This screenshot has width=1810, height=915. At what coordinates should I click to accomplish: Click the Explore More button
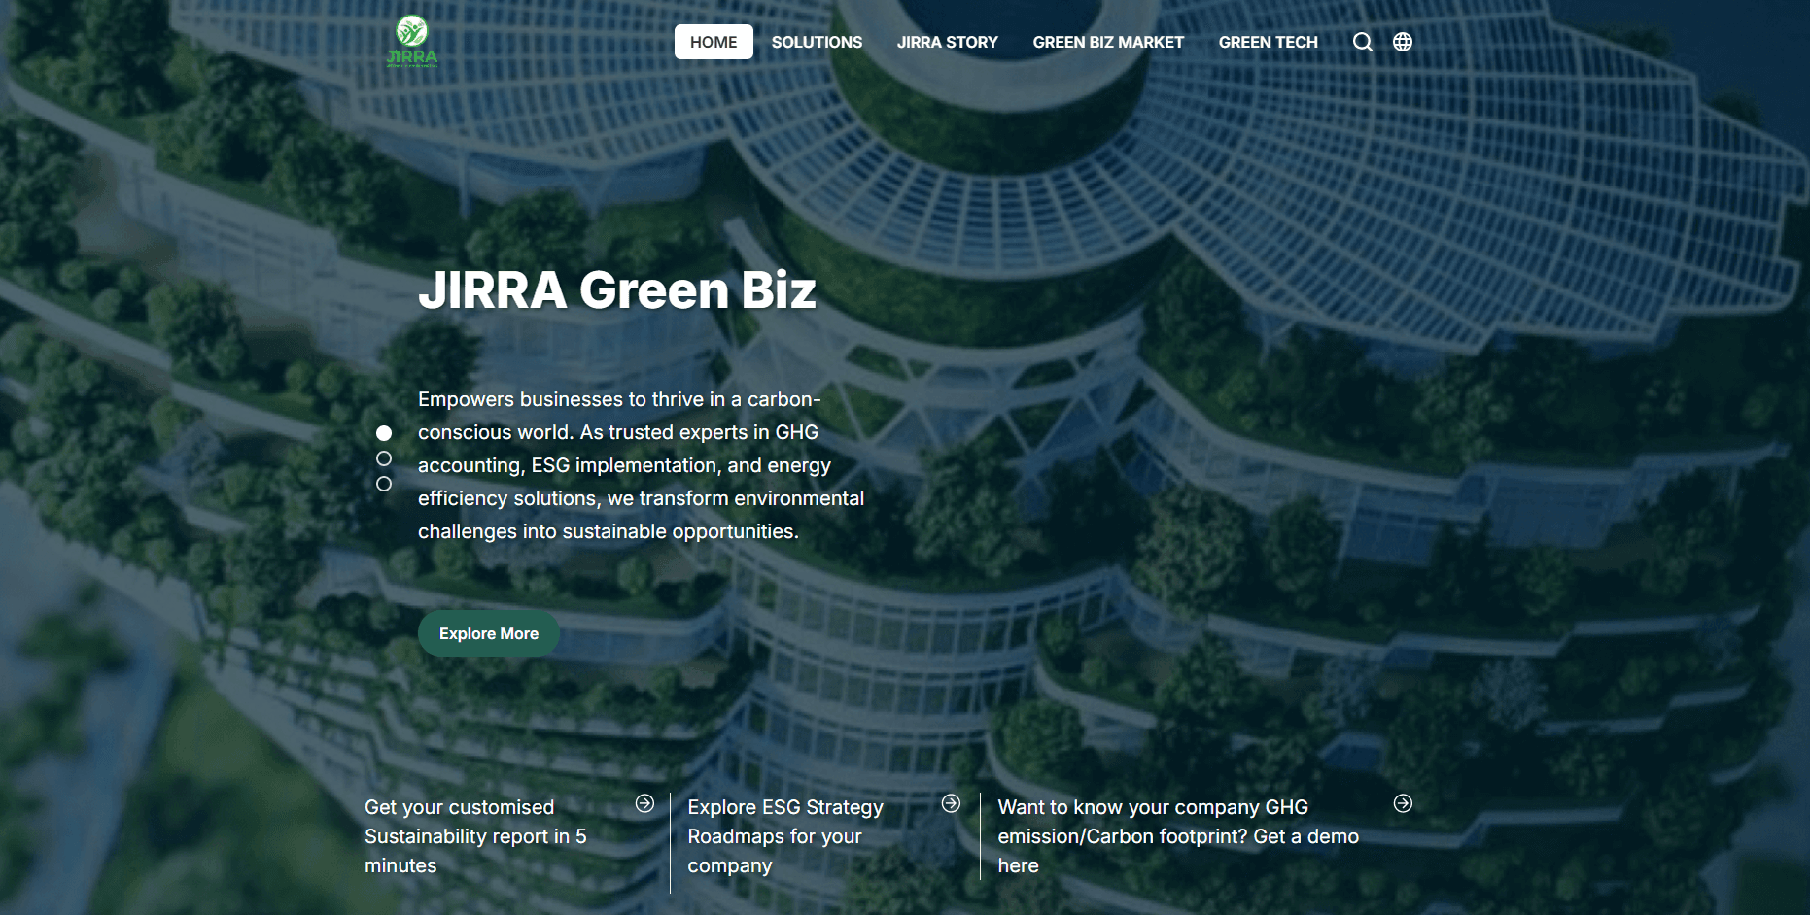[x=489, y=633]
